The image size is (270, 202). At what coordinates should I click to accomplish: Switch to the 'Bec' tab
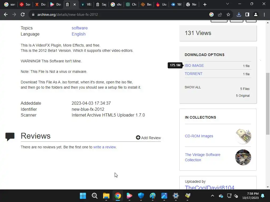coord(146,4)
